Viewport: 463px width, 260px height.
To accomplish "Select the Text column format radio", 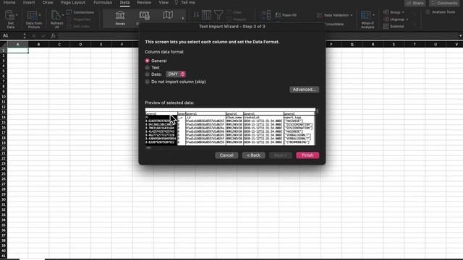I will coord(148,67).
